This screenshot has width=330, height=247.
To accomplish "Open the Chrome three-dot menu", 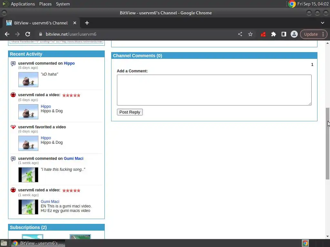I will (x=323, y=34).
